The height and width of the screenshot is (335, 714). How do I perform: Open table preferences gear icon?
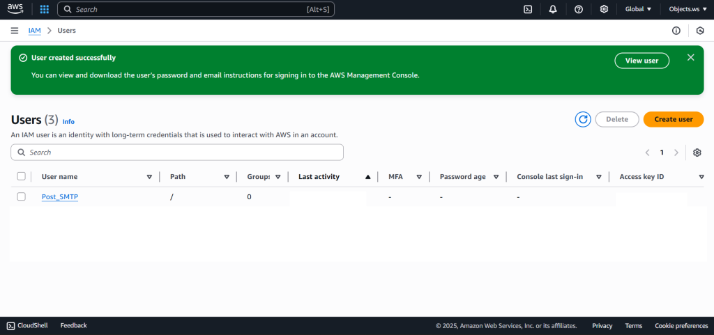[697, 153]
